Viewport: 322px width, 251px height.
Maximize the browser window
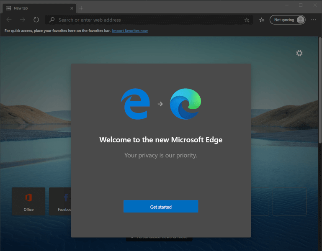(301, 5)
